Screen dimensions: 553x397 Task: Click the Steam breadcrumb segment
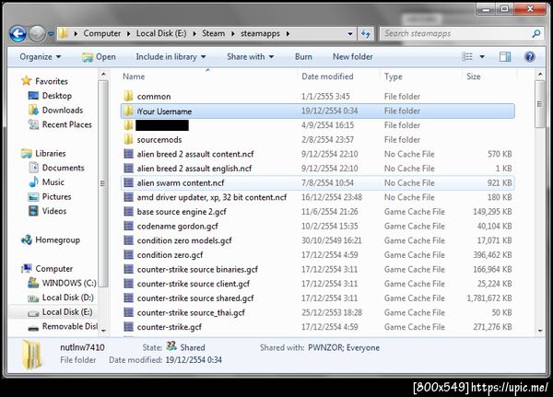coord(214,33)
